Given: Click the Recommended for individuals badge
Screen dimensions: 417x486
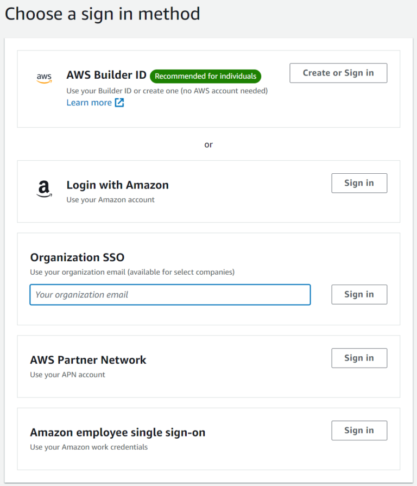Looking at the screenshot, I should tap(205, 76).
